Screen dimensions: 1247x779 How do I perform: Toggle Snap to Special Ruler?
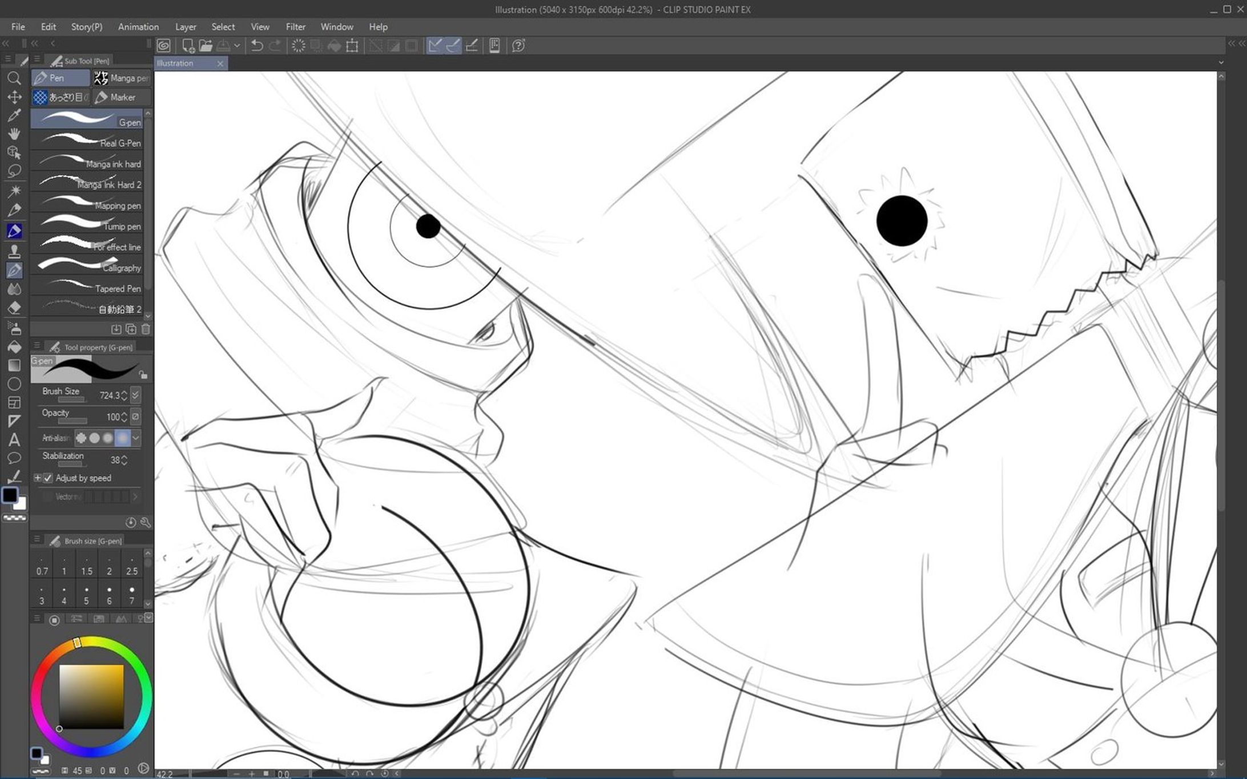tap(453, 46)
